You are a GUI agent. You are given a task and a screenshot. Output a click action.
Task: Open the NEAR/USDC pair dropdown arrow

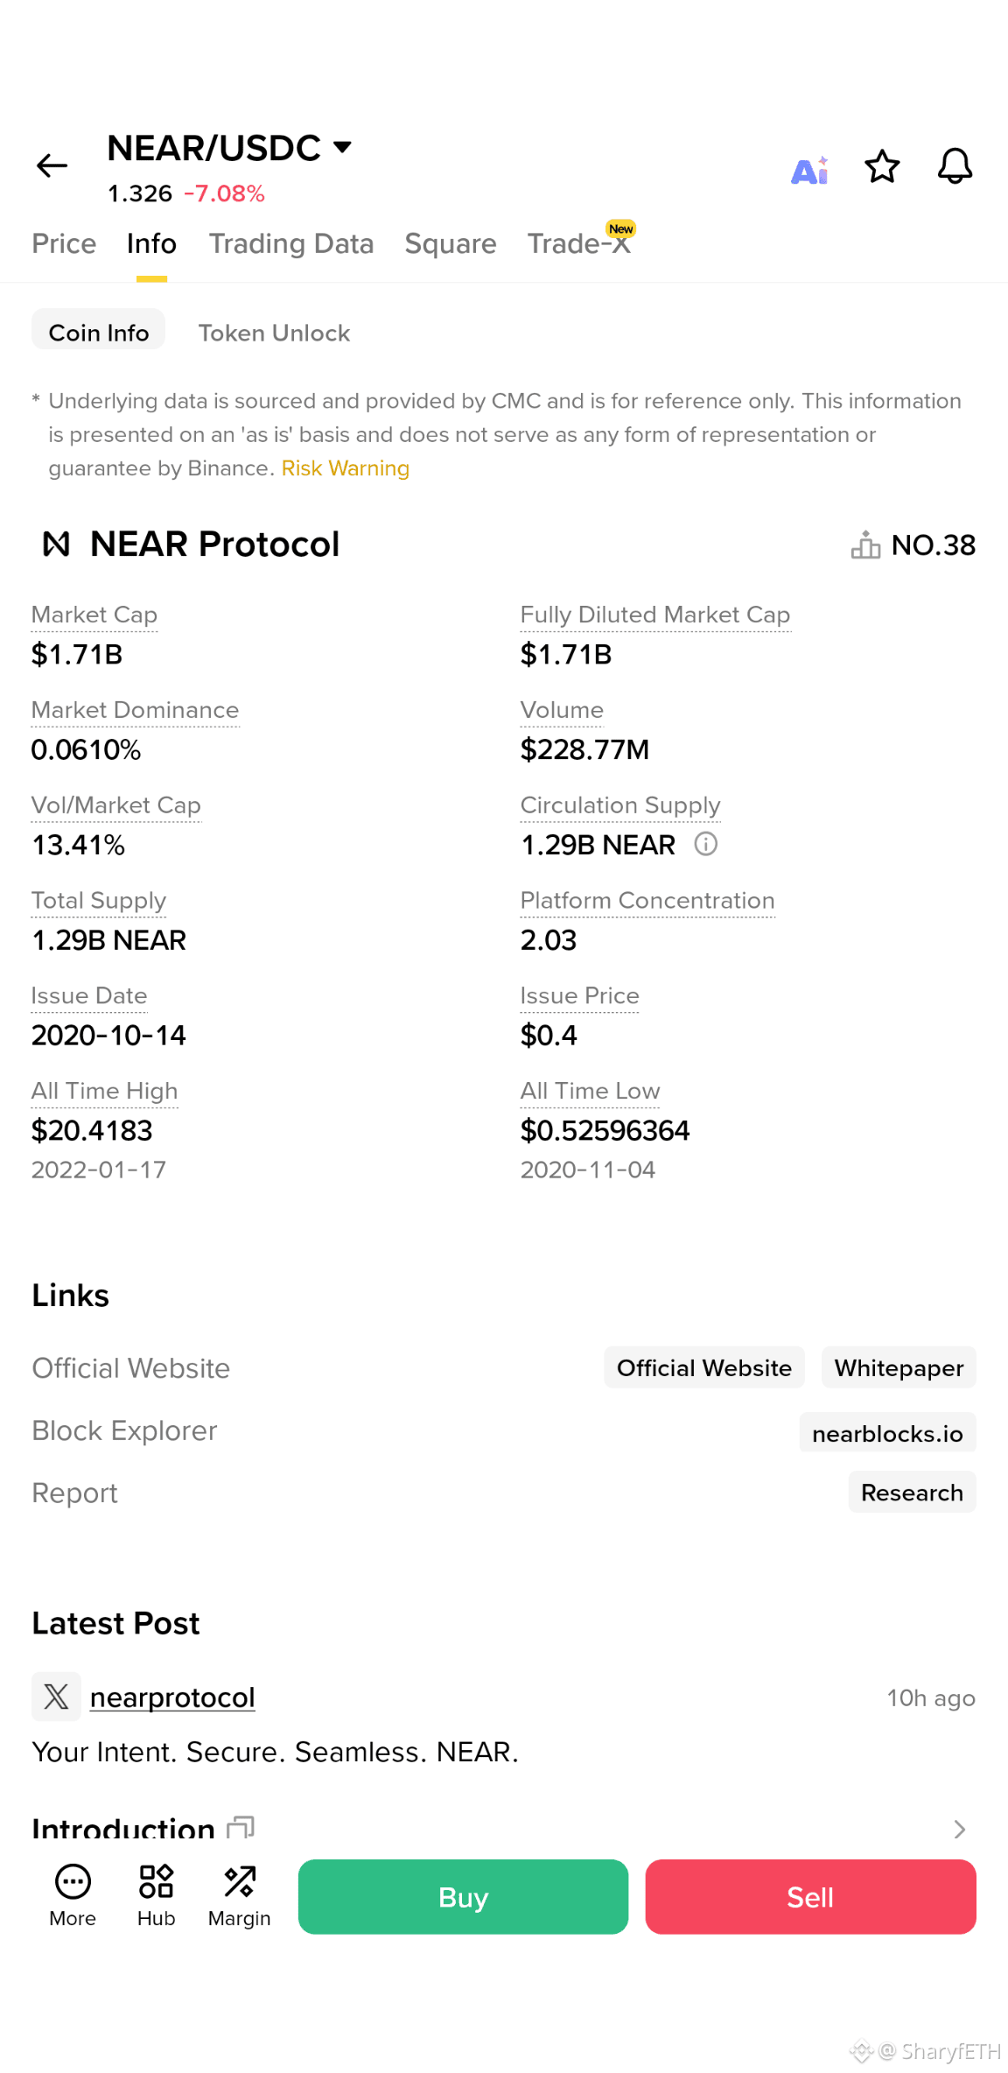pyautogui.click(x=343, y=146)
